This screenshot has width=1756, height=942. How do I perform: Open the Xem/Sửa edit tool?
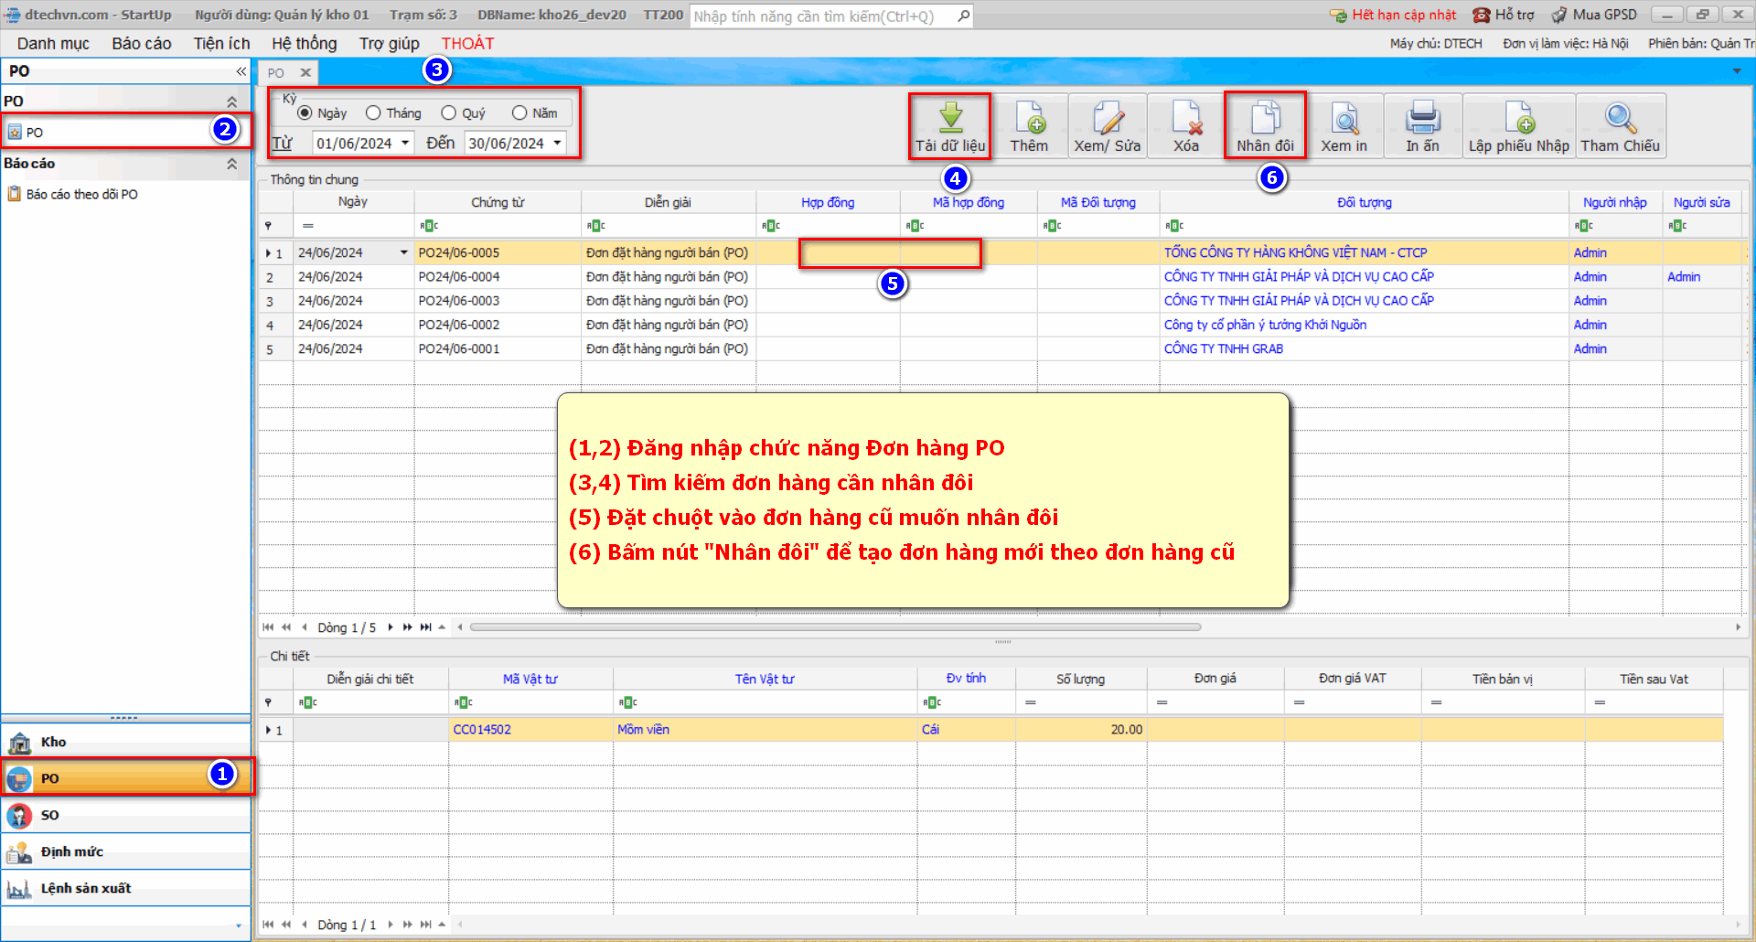point(1107,119)
